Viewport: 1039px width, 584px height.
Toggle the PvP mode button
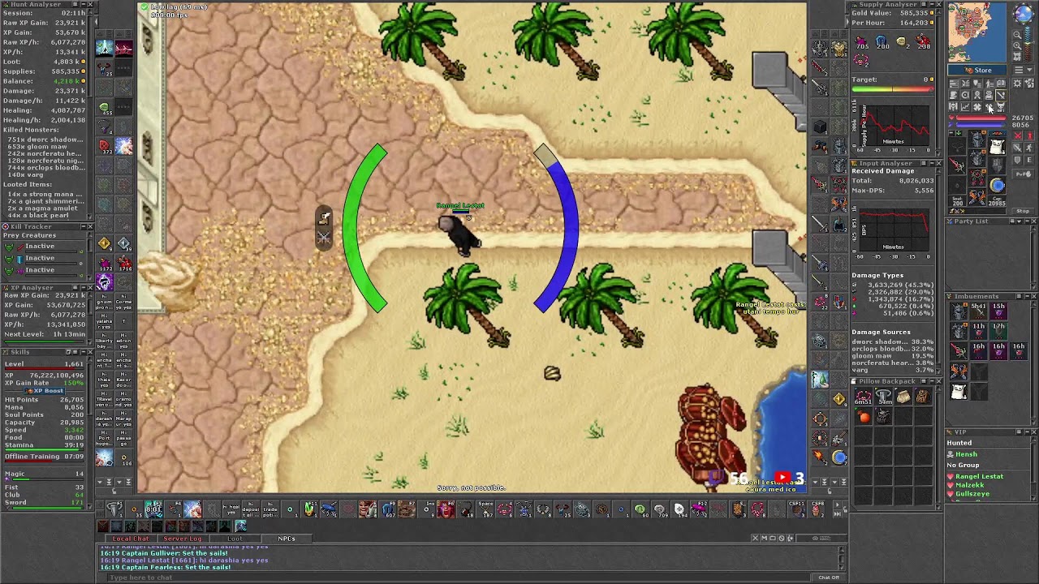(1023, 174)
